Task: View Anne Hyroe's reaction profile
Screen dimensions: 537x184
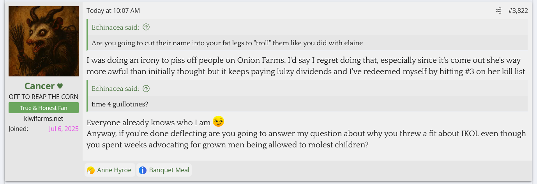Action: click(114, 170)
